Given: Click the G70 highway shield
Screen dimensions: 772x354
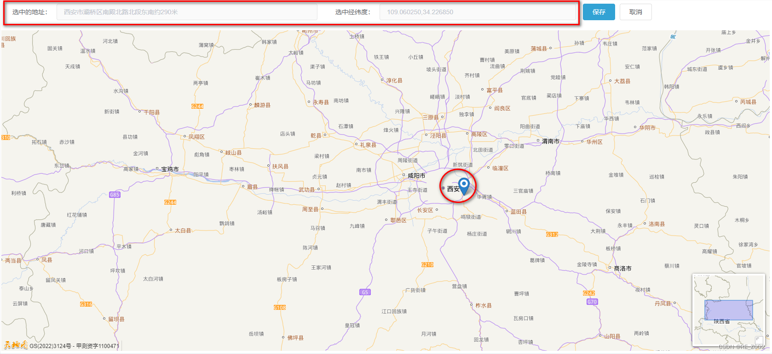Looking at the screenshot, I should click(x=592, y=302).
